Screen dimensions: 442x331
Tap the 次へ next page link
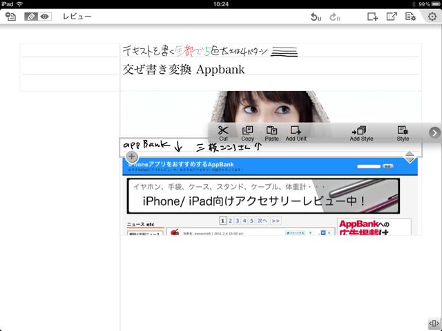pos(262,221)
